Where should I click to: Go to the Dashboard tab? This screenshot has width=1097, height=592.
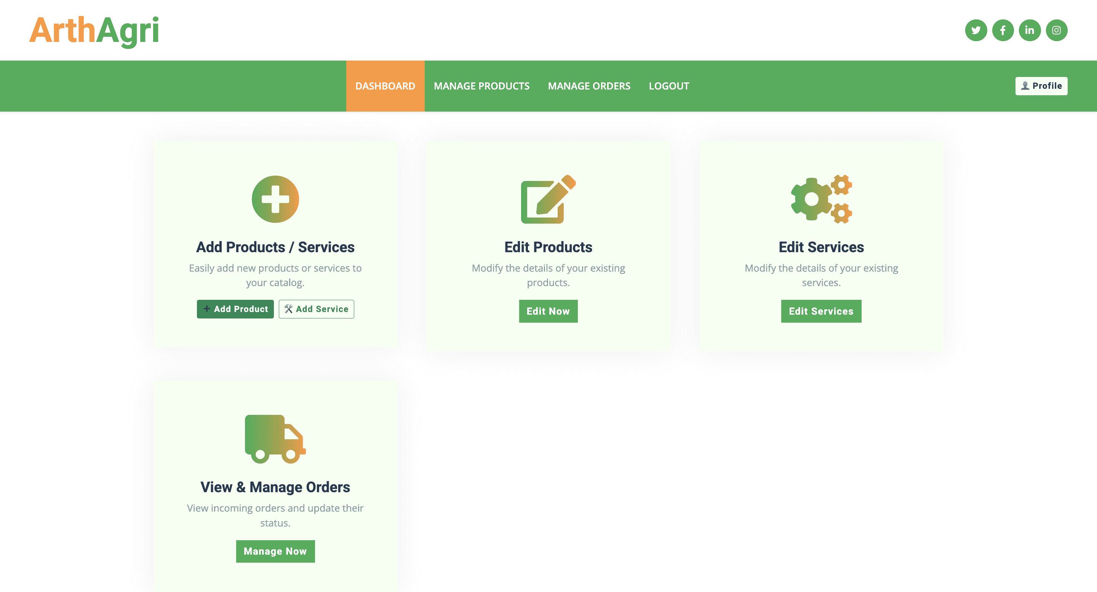(x=385, y=86)
